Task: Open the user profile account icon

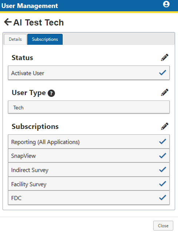Action: [x=166, y=4]
